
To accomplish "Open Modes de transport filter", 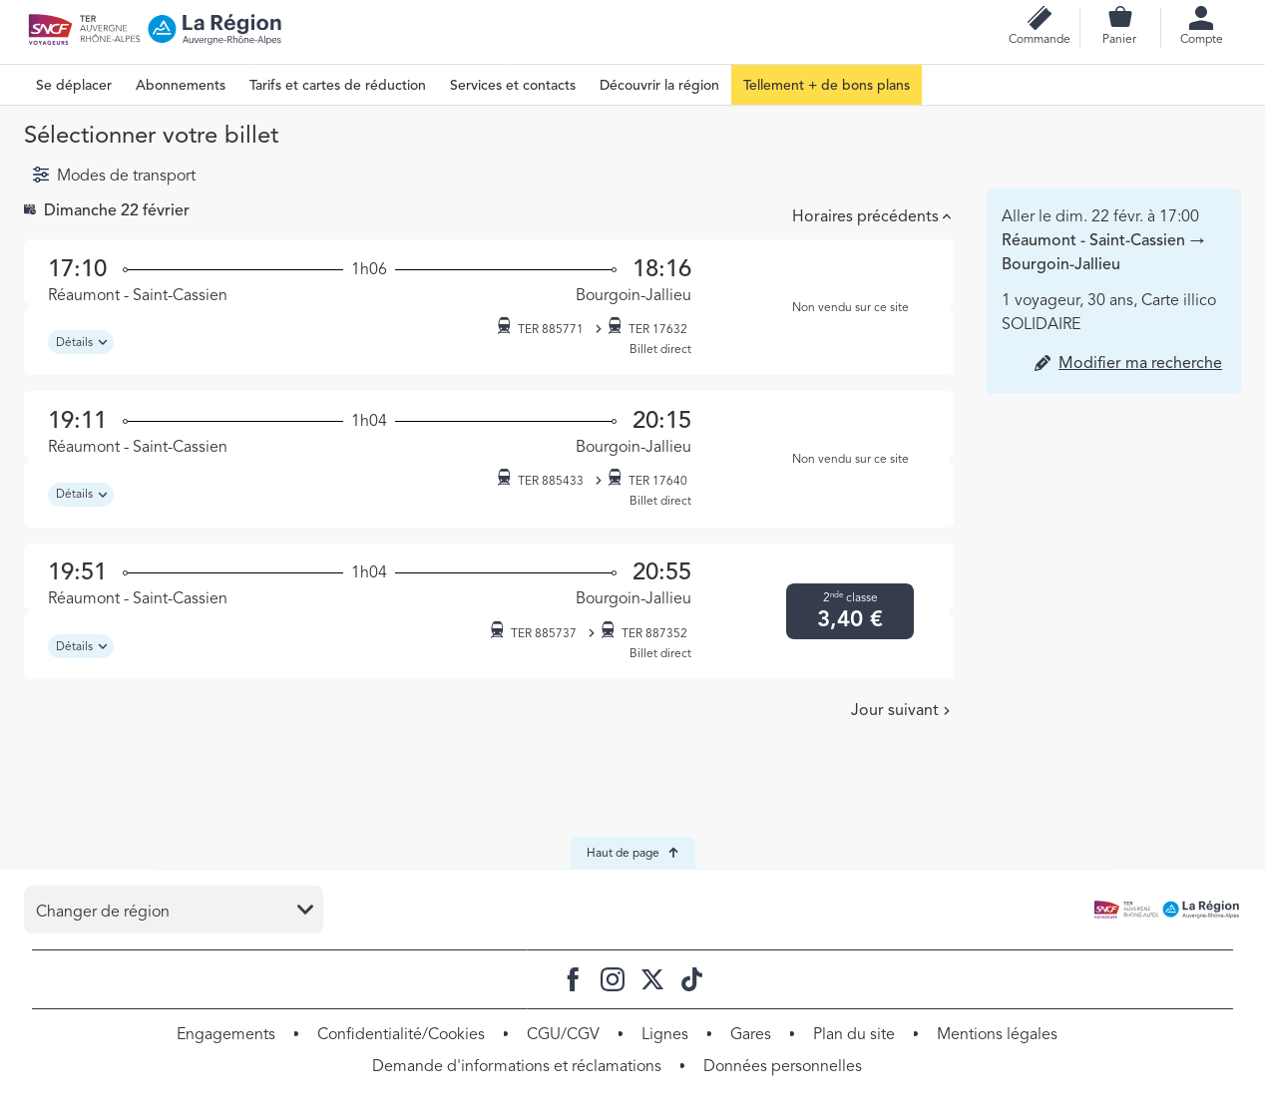I will (x=114, y=176).
